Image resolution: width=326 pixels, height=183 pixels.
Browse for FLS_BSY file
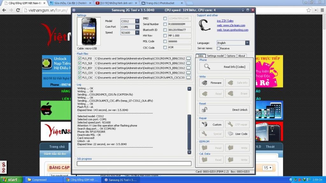188,68
